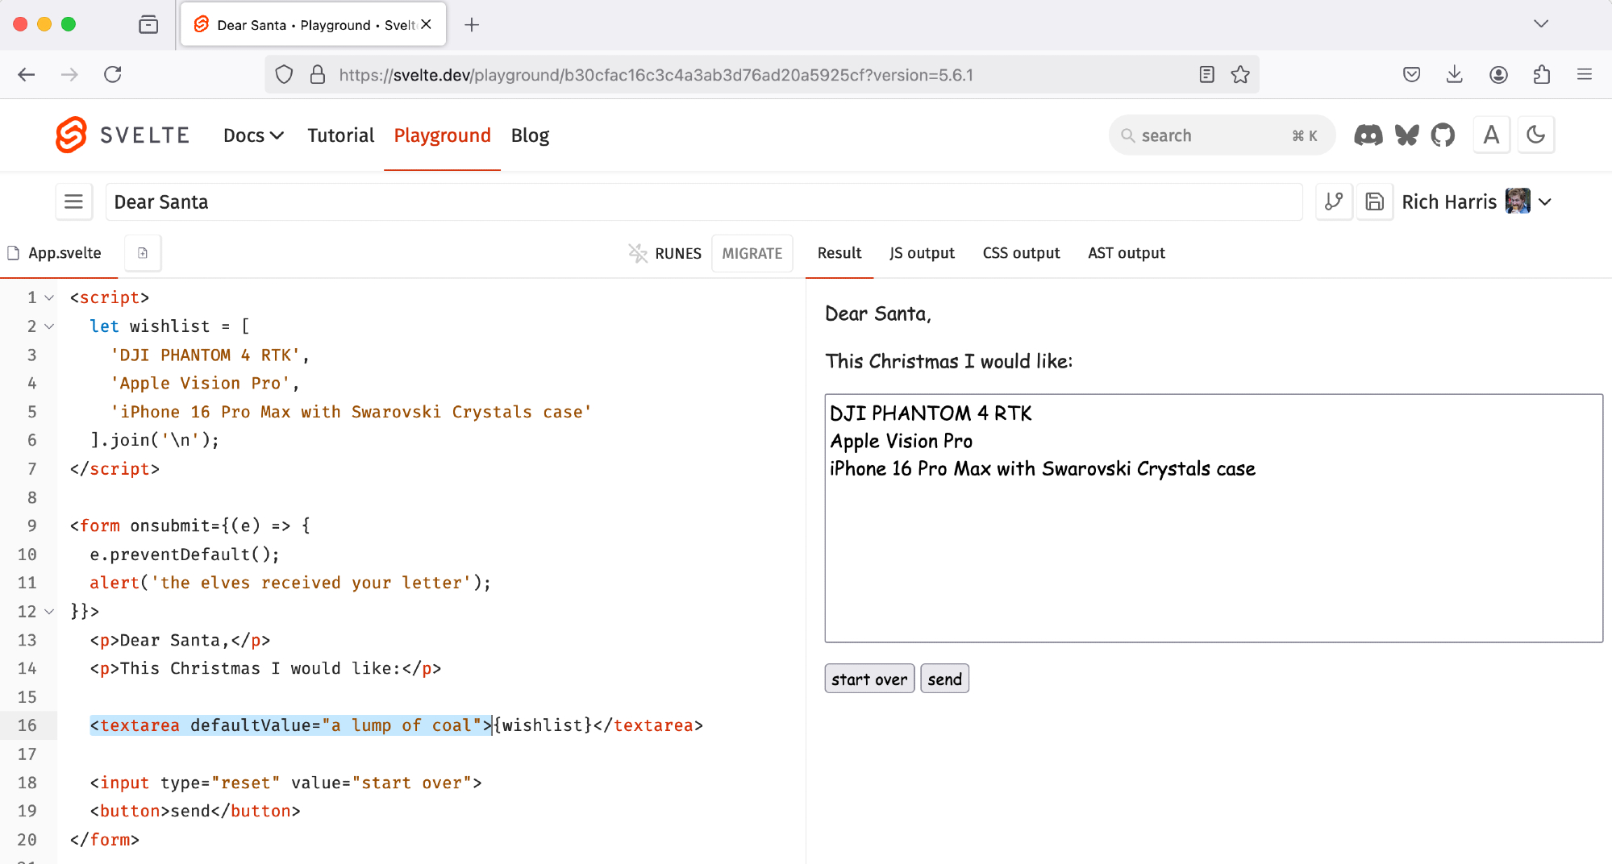Switch to the JS output tab
The image size is (1612, 864).
[x=921, y=253]
